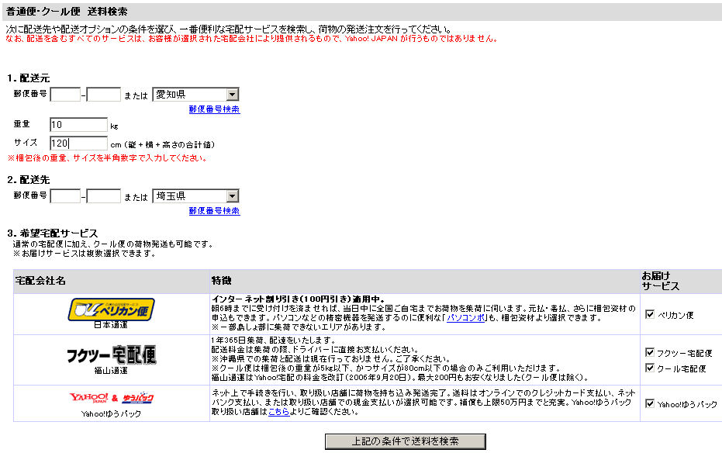Viewport: 722px width, 453px height.
Task: Focus the second origin postal code box
Action: [104, 95]
